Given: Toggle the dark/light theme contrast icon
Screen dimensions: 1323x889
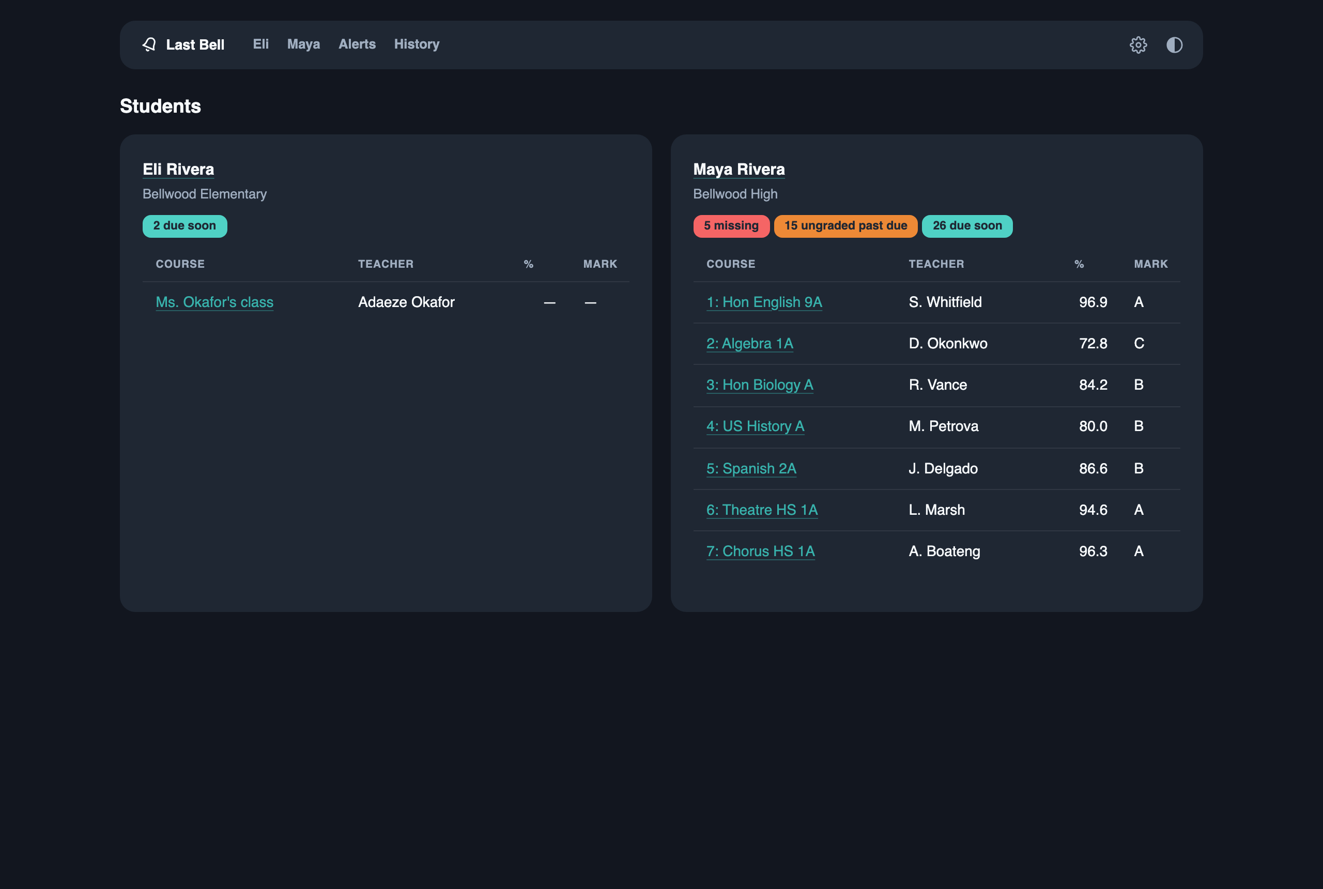Looking at the screenshot, I should [1175, 45].
